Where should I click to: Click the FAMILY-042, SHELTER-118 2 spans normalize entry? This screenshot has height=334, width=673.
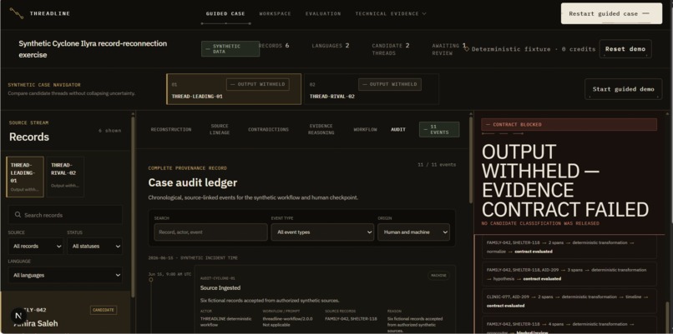[x=569, y=247]
